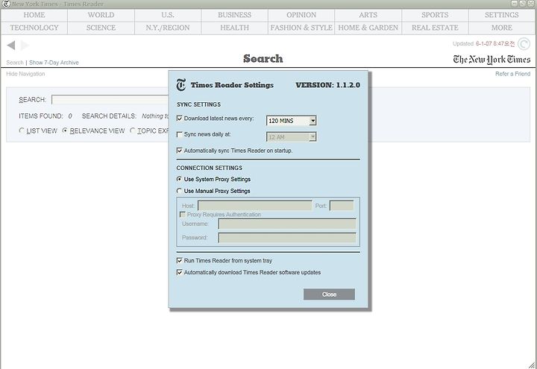
Task: Click Show 7-Day Archive link
Action: coord(54,63)
